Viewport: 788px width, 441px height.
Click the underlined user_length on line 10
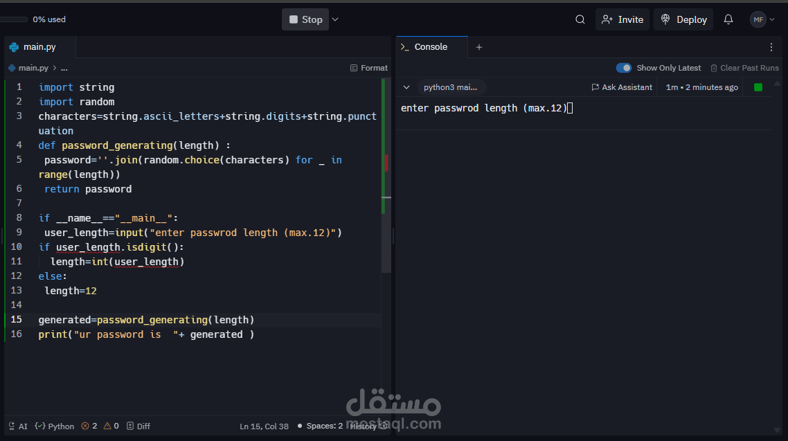[88, 247]
